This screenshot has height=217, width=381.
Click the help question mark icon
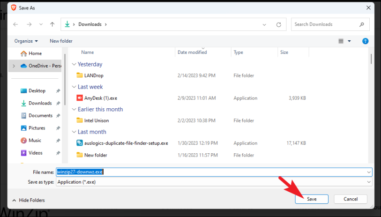coord(365,41)
